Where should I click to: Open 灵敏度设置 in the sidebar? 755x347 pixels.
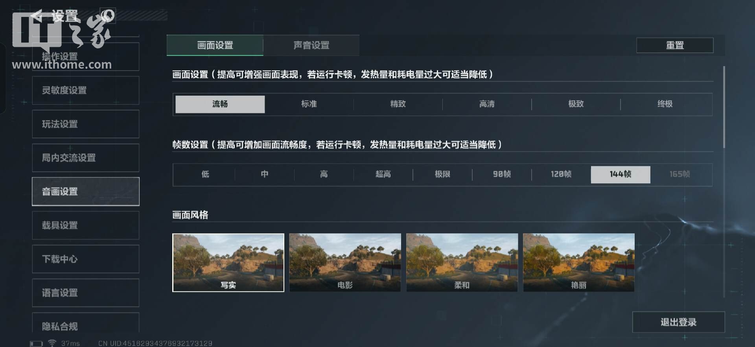86,90
